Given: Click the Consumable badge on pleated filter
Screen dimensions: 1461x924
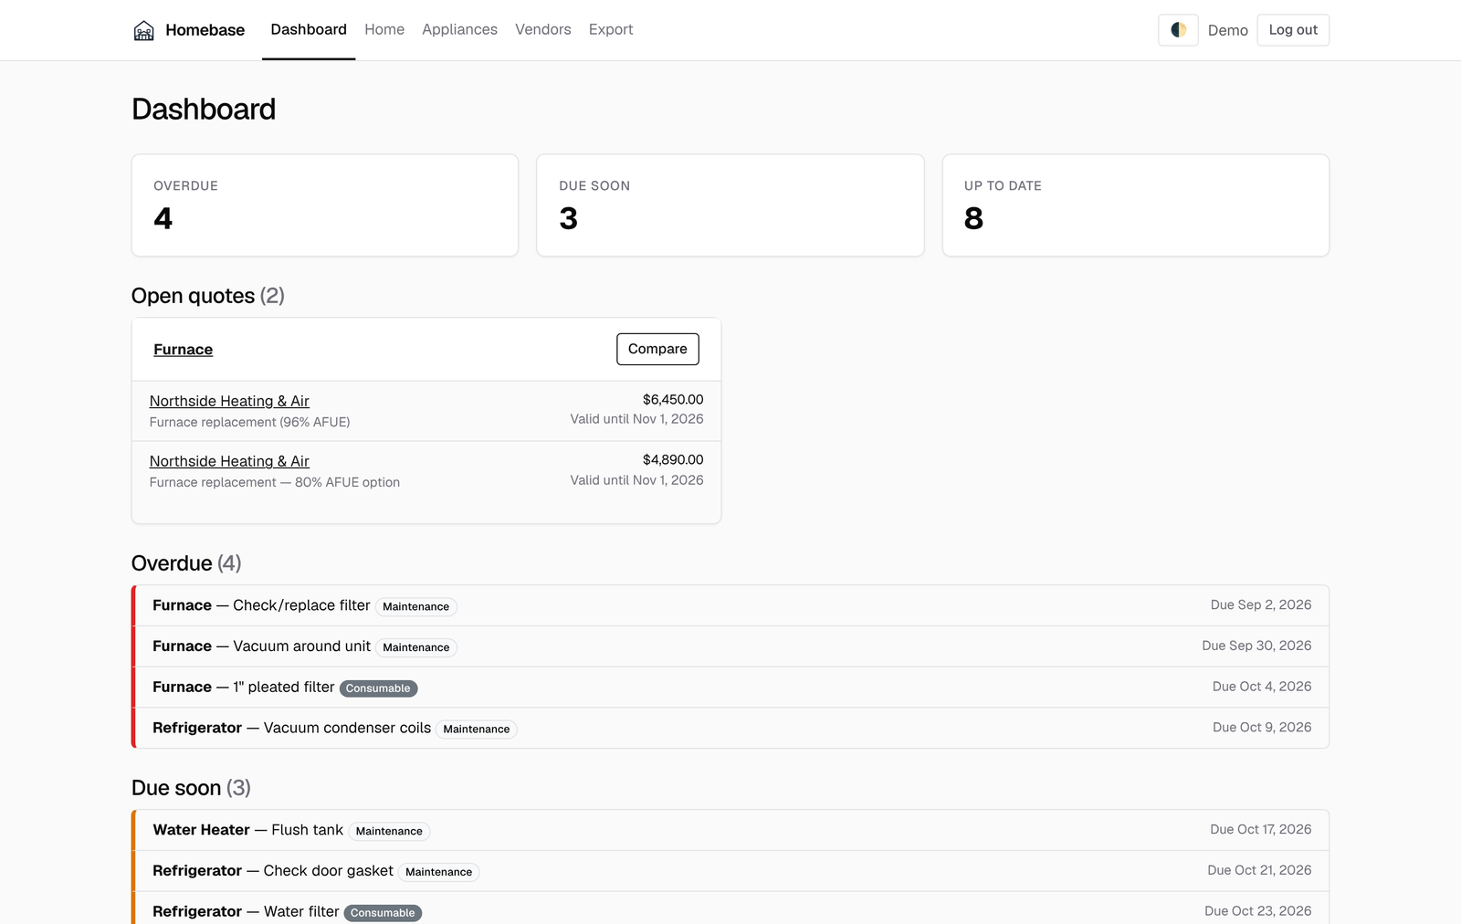Looking at the screenshot, I should point(378,688).
